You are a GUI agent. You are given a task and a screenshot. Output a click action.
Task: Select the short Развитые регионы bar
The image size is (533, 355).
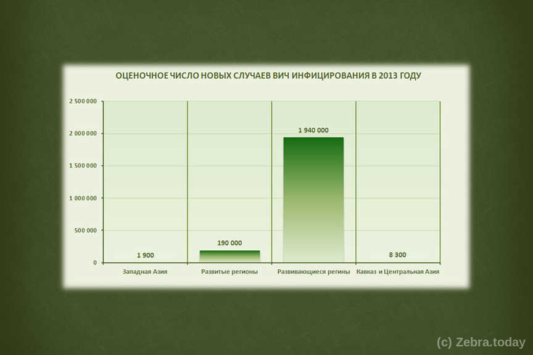229,256
